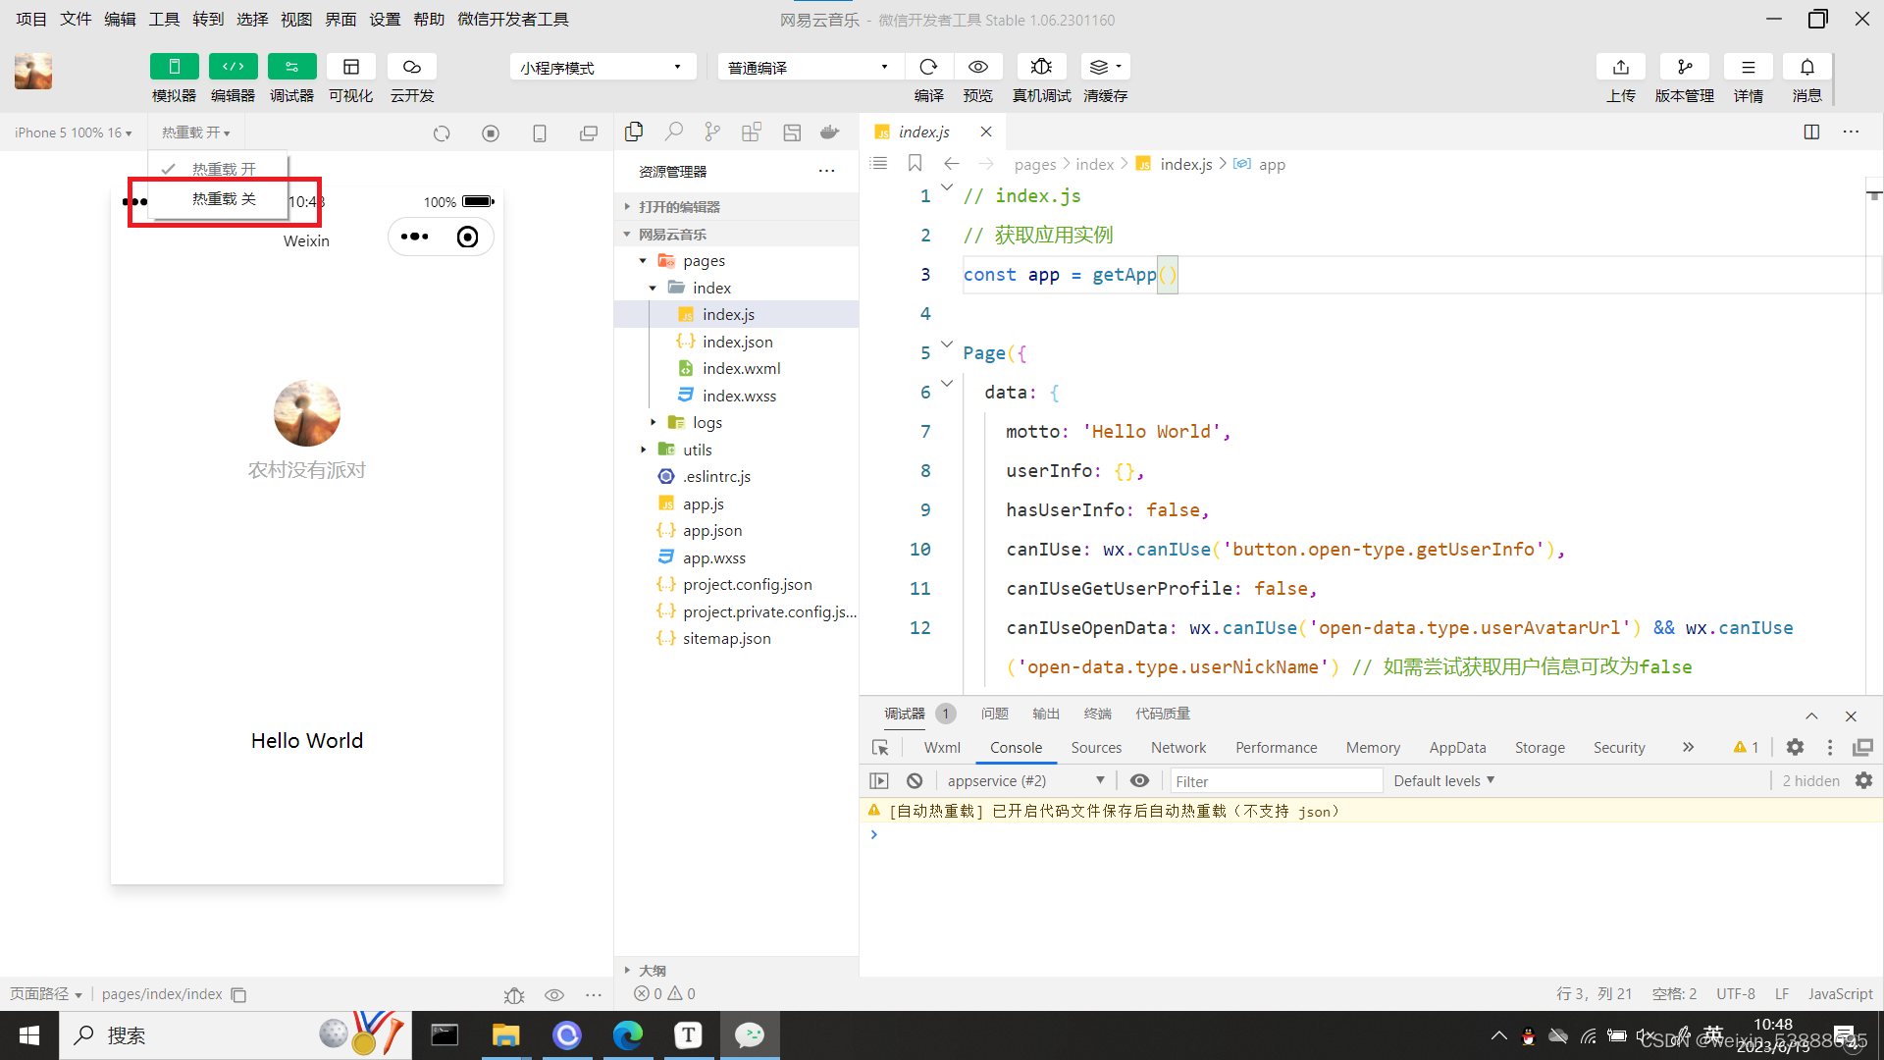Viewport: 1884px width, 1060px height.
Task: Expand the logs folder in file tree
Action: [x=706, y=423]
